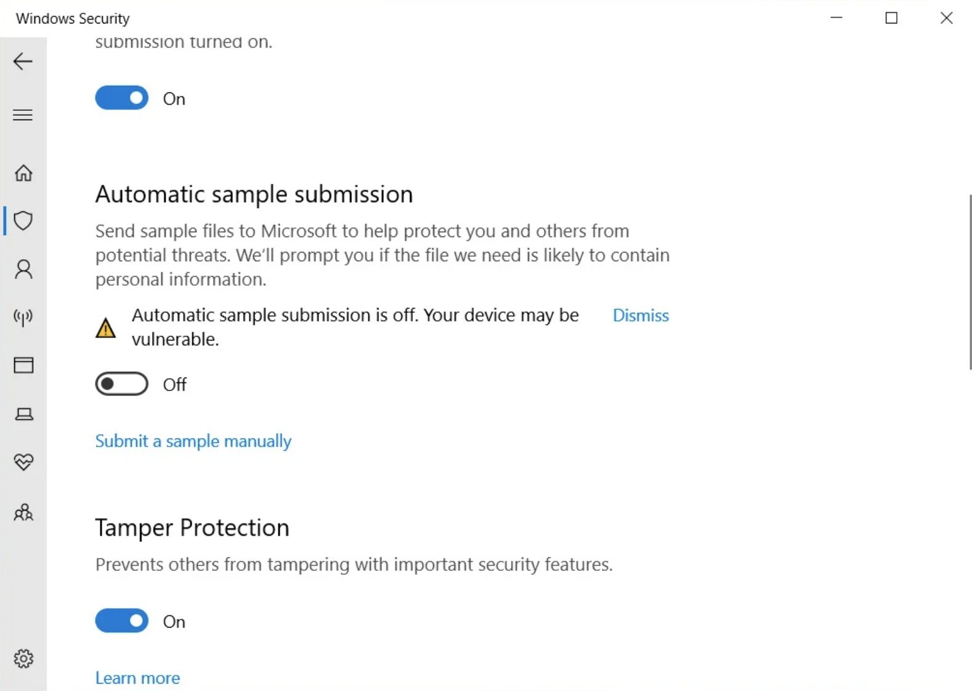Click the Learn more link

click(137, 677)
